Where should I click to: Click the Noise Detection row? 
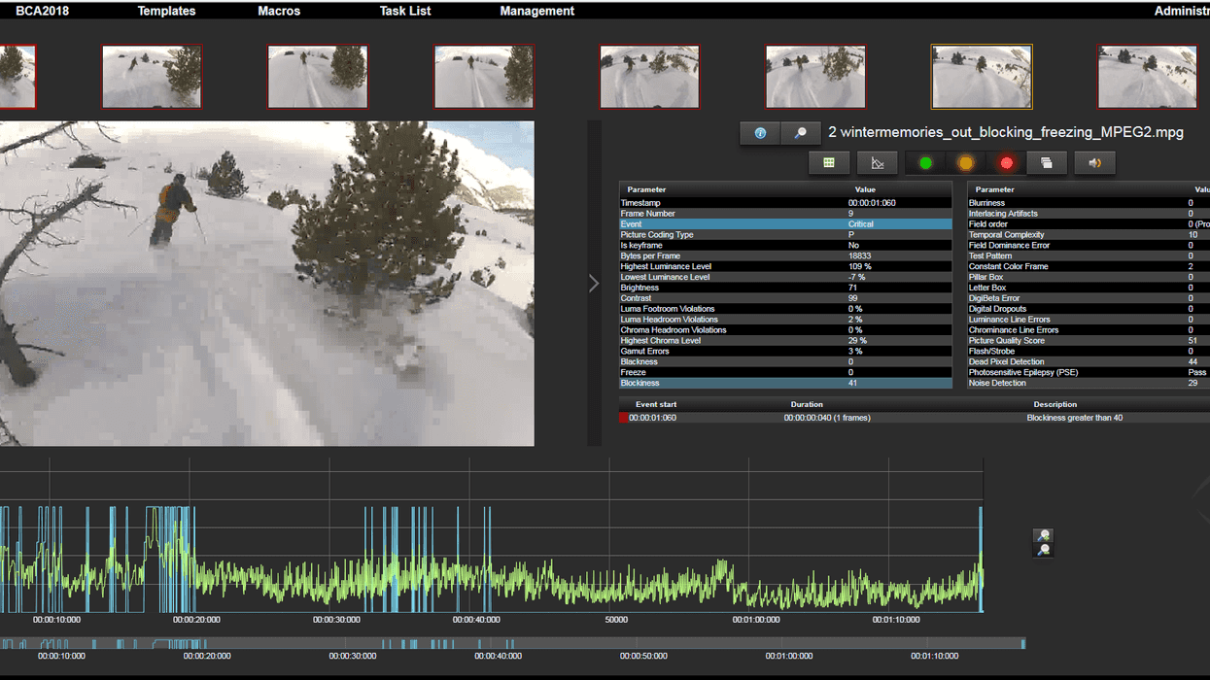[1089, 384]
